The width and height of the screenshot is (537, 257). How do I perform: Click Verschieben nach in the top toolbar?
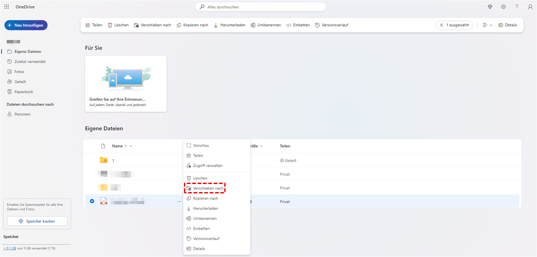pos(153,25)
